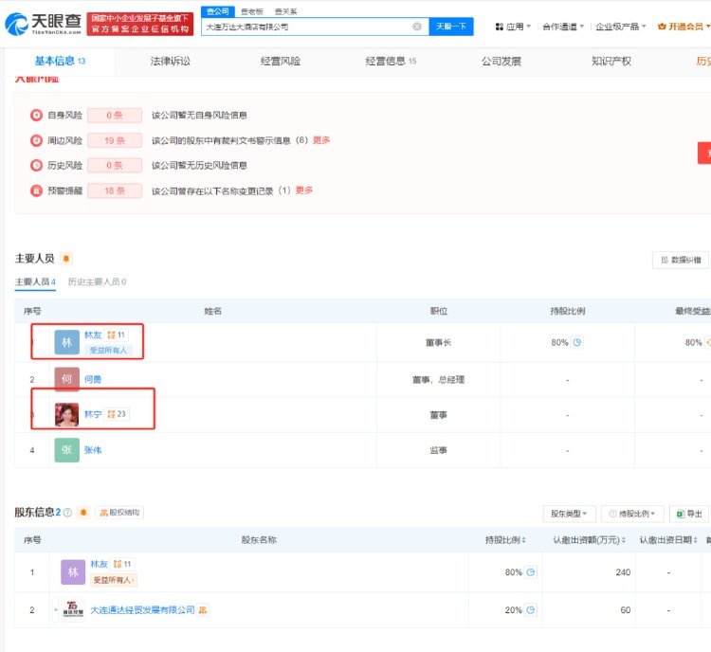Open the 11 relations badge for 林友 in 主要人员
Image resolution: width=711 pixels, height=652 pixels.
(x=116, y=335)
